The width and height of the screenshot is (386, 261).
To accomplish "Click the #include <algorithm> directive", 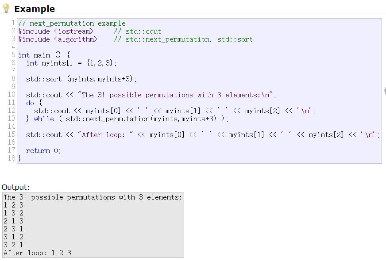I will coord(58,39).
